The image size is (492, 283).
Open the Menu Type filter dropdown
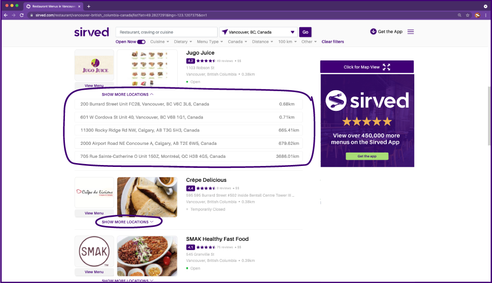[210, 42]
